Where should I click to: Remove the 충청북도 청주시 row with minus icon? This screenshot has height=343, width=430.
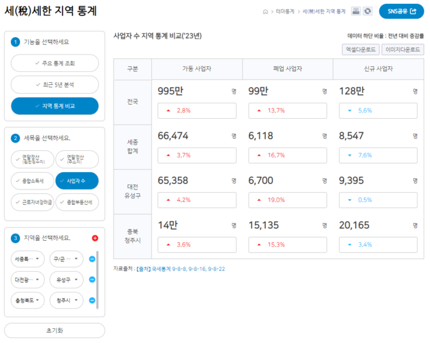click(x=92, y=300)
